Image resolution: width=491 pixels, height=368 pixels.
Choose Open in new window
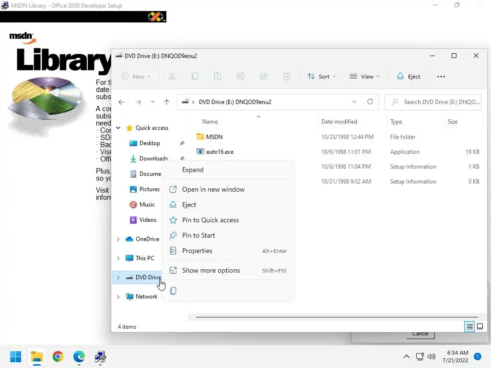228,189
